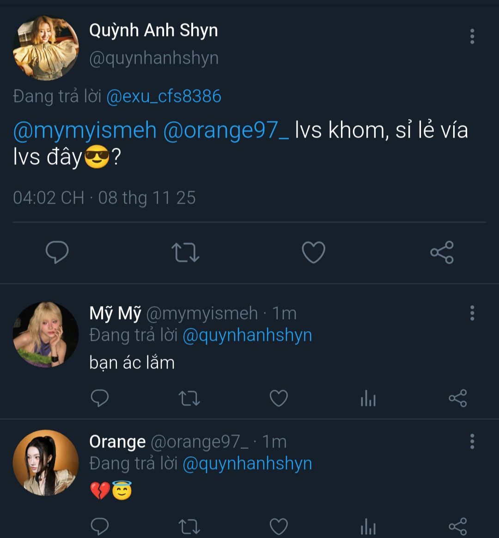Open more options on Quỳnh Anh Shyn's tweet
499x538 pixels.
pyautogui.click(x=472, y=36)
